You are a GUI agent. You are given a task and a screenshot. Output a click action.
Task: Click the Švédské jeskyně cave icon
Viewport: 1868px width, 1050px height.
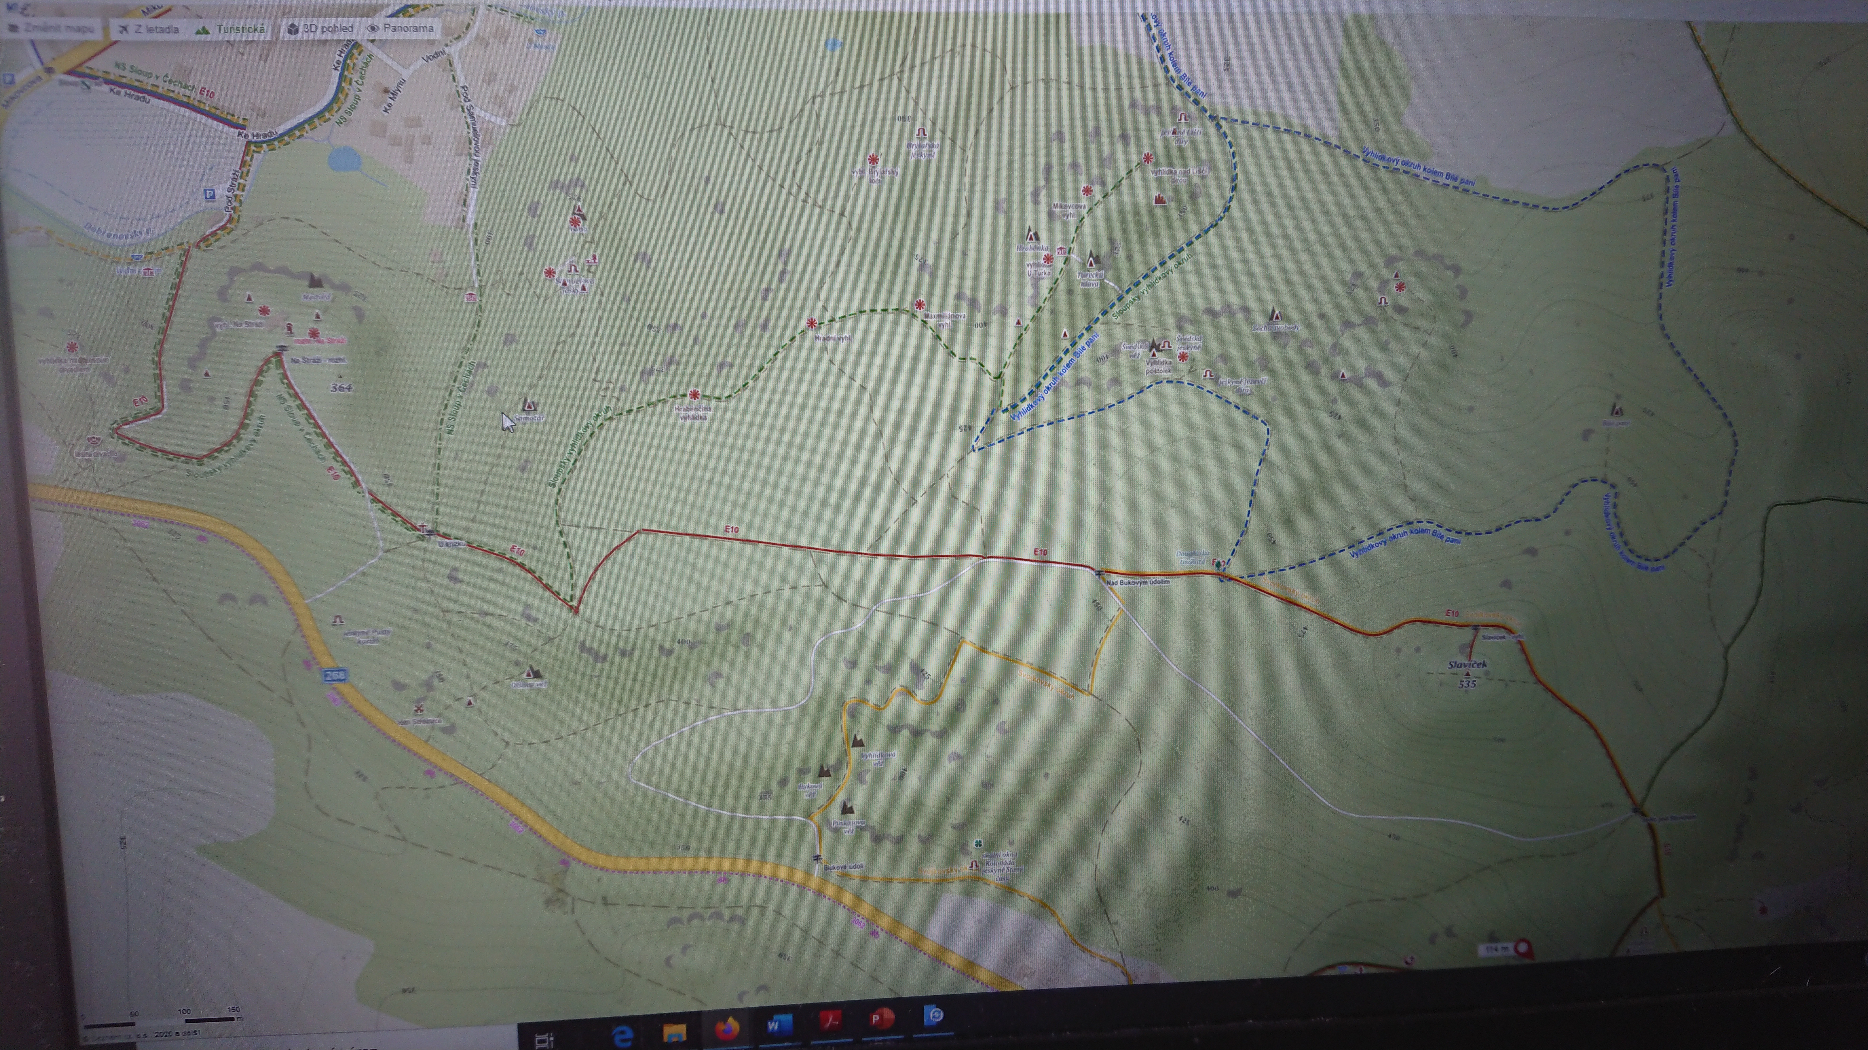coord(1166,345)
